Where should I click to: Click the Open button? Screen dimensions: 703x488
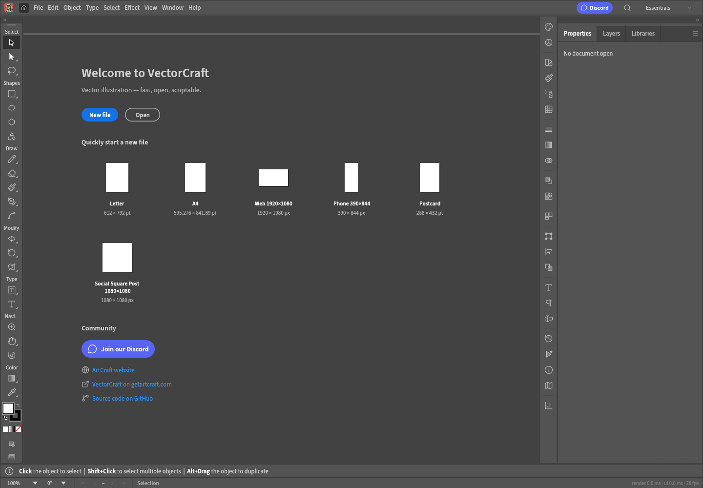click(x=143, y=115)
